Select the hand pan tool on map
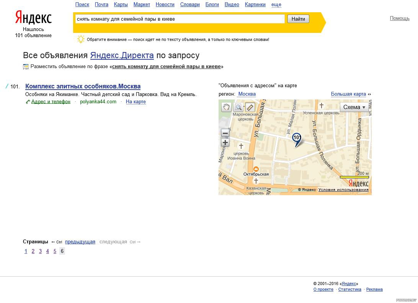418x303 pixels. tap(226, 108)
